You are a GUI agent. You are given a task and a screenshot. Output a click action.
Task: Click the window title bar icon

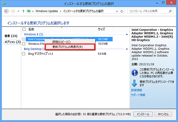(x=4, y=4)
